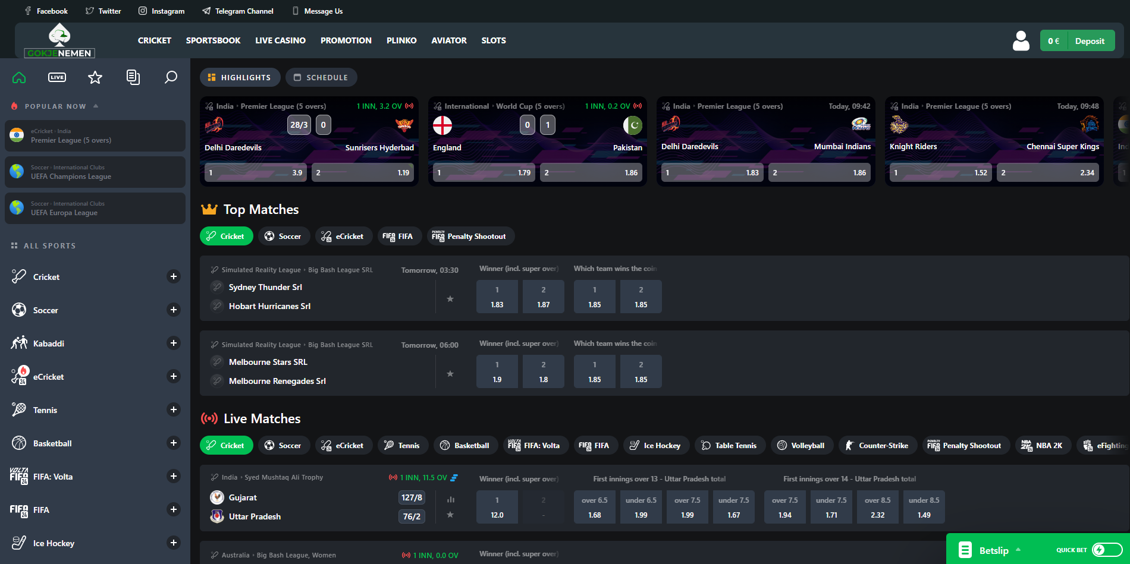Favorite the Sydney Thunder Srl match star
This screenshot has height=564, width=1130.
450,299
